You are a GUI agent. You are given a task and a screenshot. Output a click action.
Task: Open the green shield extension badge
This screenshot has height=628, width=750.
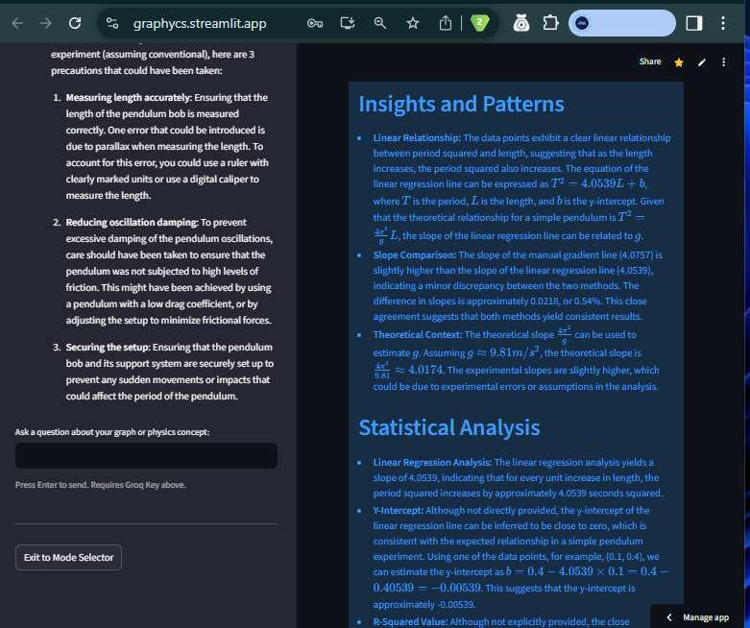tap(480, 23)
